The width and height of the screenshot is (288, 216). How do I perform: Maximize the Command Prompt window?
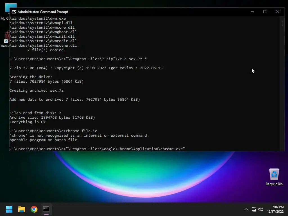tap(265, 12)
